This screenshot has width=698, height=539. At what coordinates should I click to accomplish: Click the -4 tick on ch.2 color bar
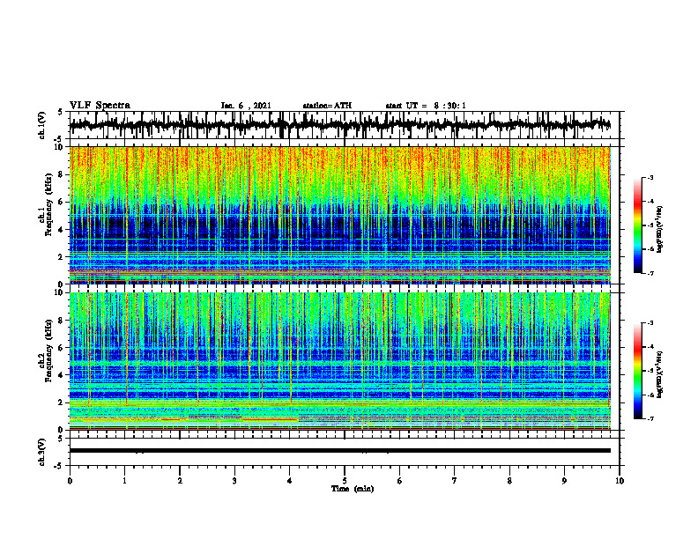(x=650, y=347)
